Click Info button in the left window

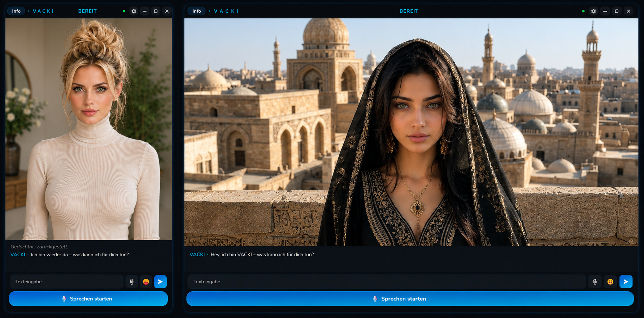16,11
